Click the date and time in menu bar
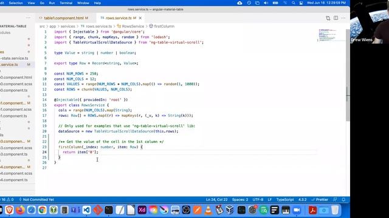 click(326, 3)
